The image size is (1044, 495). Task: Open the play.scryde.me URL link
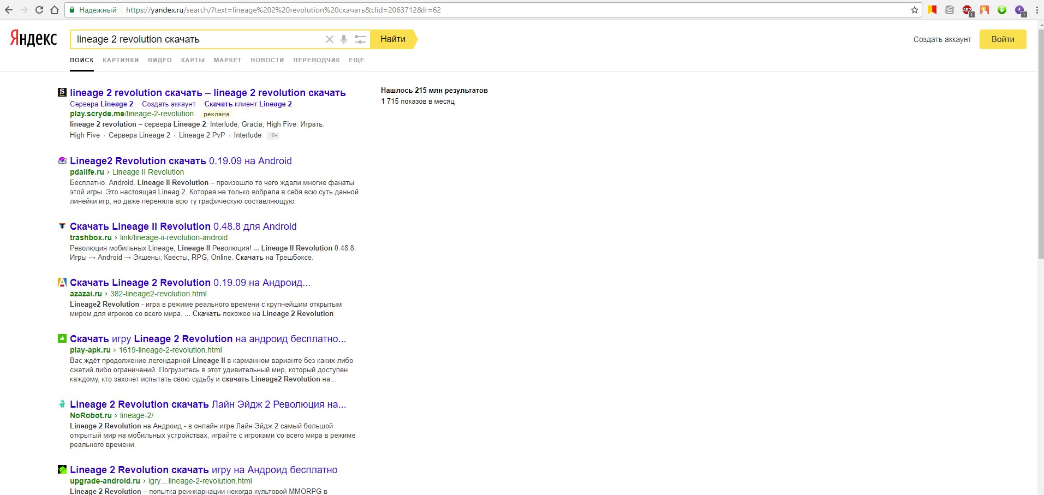pos(132,114)
